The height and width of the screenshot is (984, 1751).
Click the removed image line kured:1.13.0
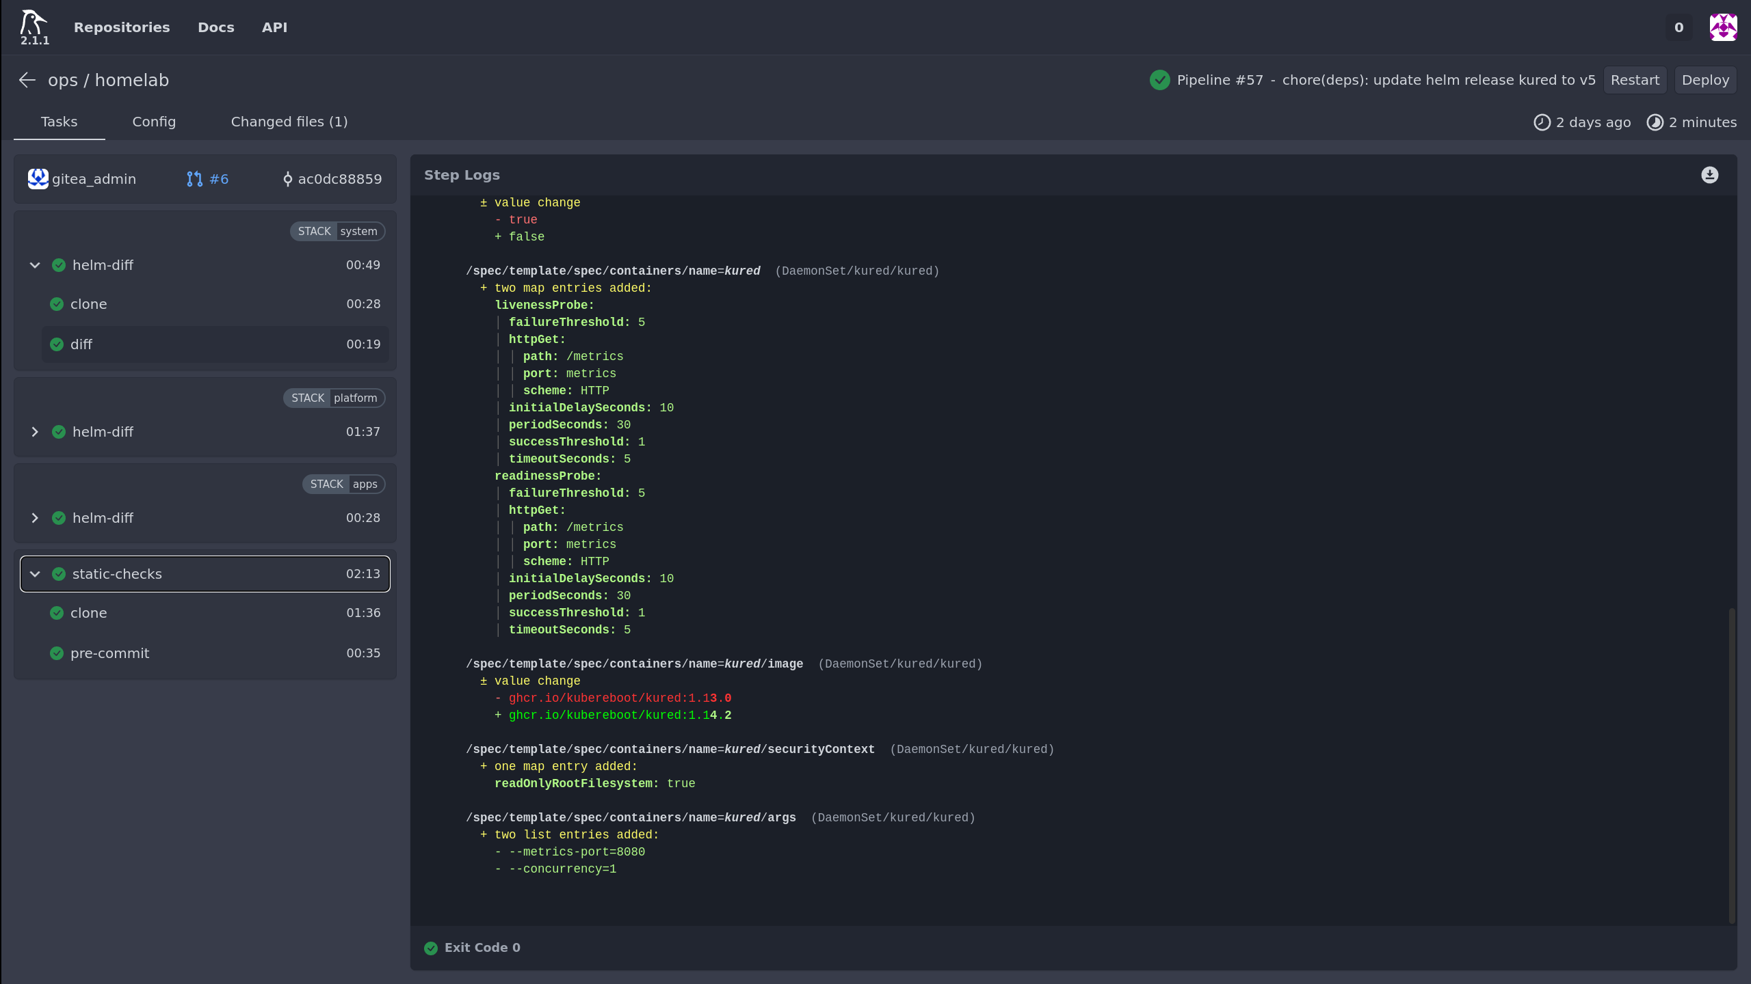(614, 698)
